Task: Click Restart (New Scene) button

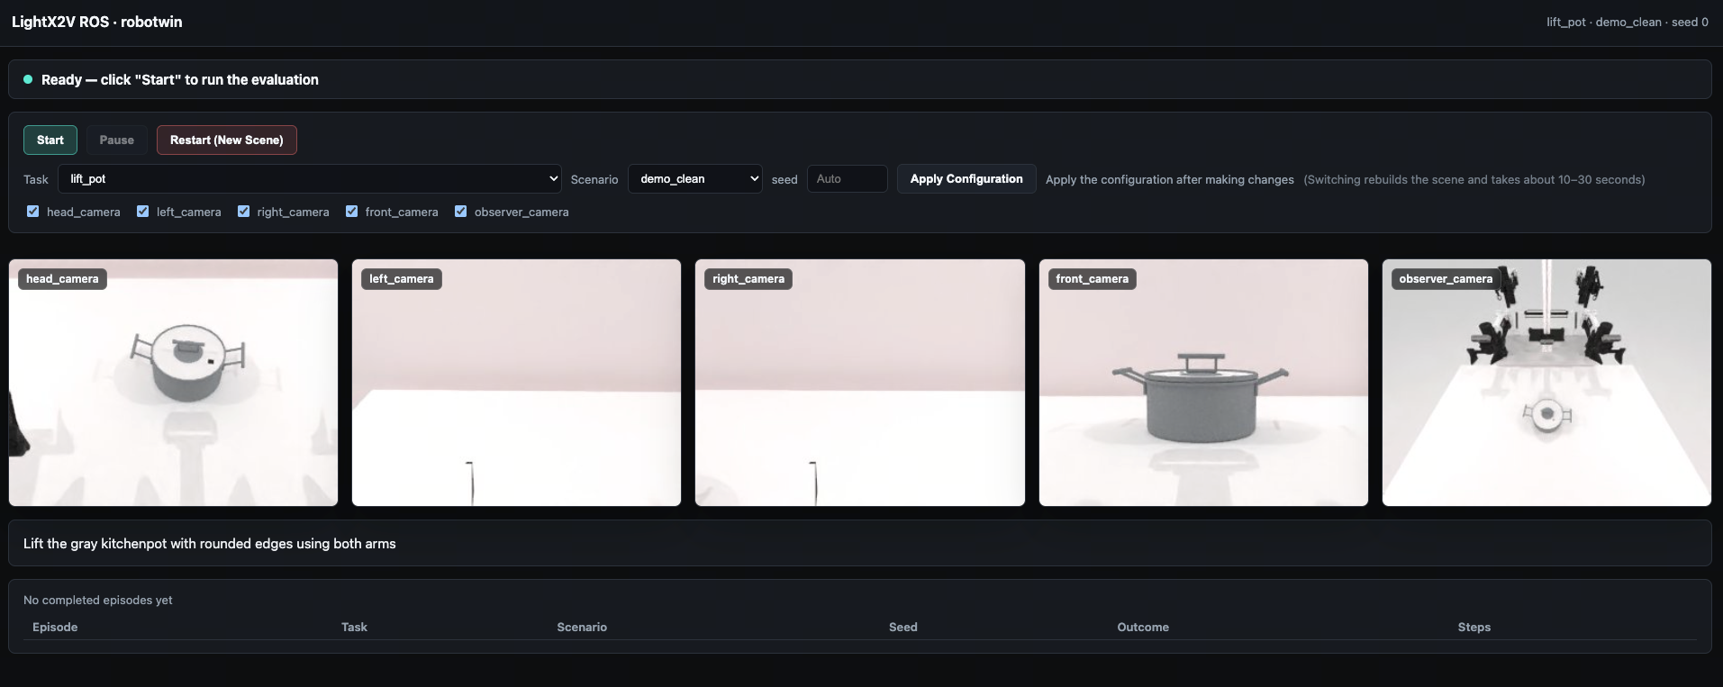Action: coord(226,140)
